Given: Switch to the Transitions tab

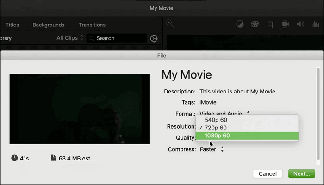Looking at the screenshot, I should coord(92,25).
